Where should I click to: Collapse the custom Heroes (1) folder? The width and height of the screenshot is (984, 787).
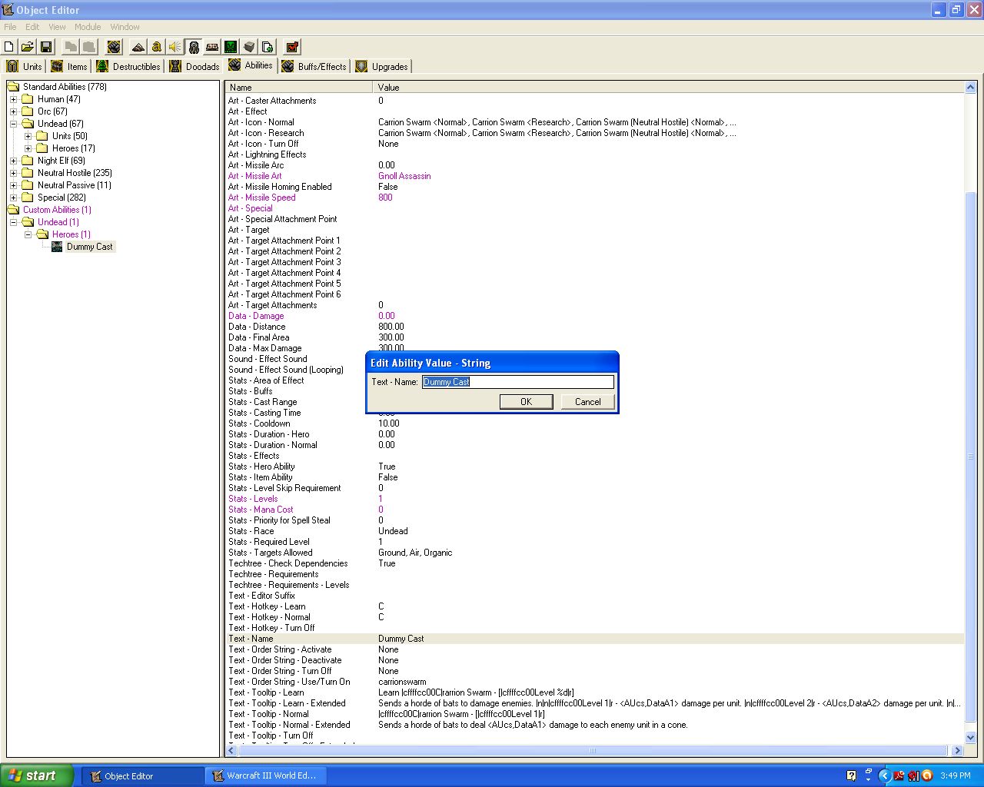click(28, 234)
